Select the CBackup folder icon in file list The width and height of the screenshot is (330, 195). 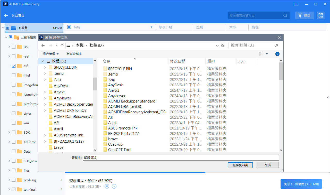pos(105,144)
